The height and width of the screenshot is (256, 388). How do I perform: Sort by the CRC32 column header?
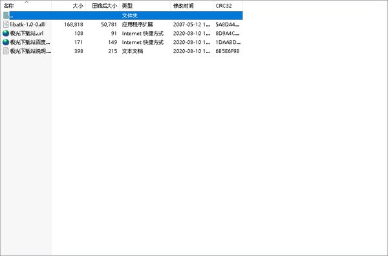click(x=224, y=6)
